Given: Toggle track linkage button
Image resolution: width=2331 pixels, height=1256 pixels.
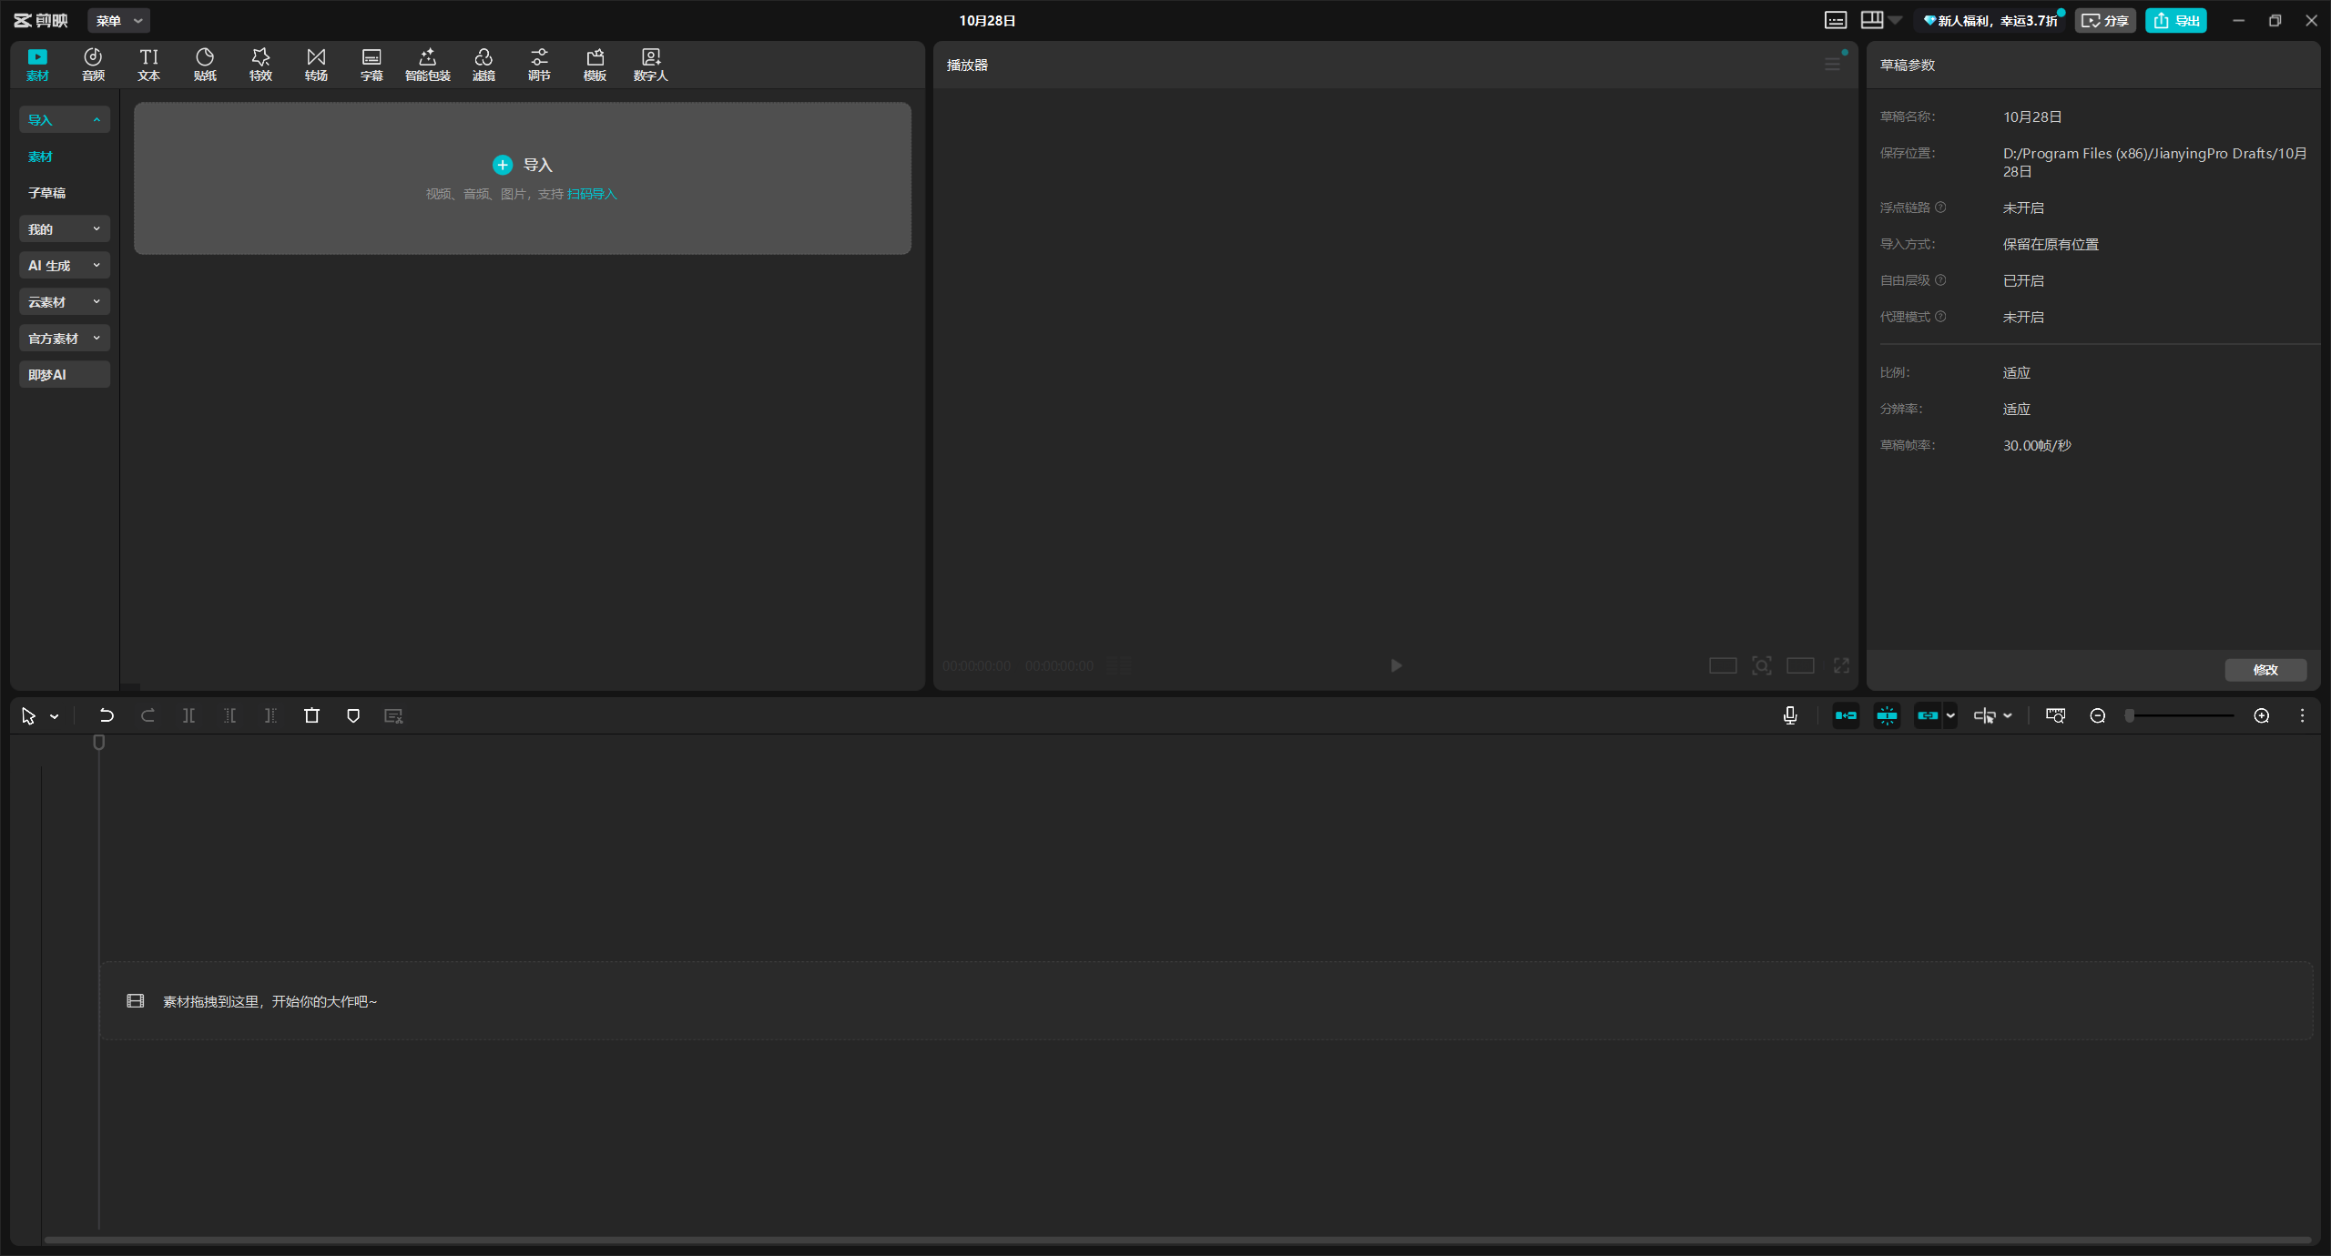Looking at the screenshot, I should (1927, 716).
